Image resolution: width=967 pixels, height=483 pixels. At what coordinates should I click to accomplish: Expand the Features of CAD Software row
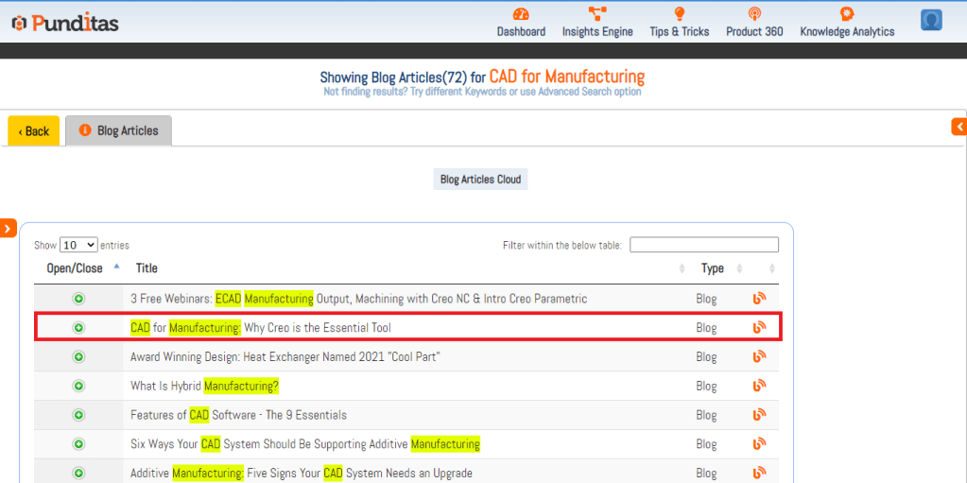[x=78, y=415]
